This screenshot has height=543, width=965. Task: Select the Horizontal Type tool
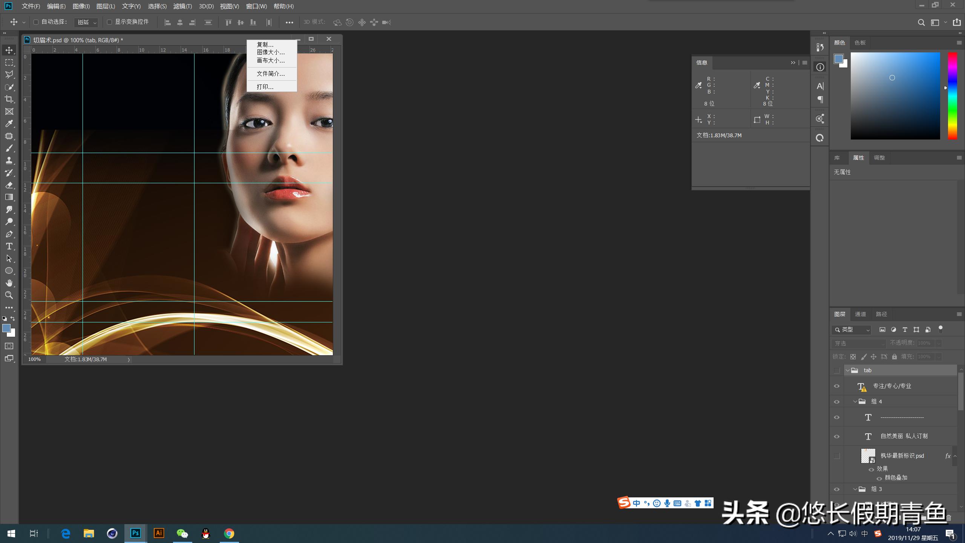point(9,247)
